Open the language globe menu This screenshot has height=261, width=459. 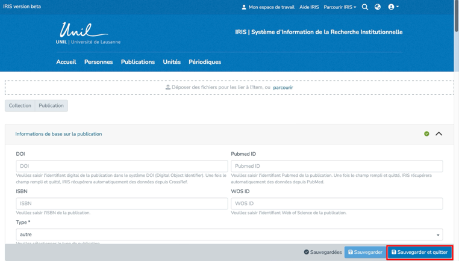click(378, 7)
